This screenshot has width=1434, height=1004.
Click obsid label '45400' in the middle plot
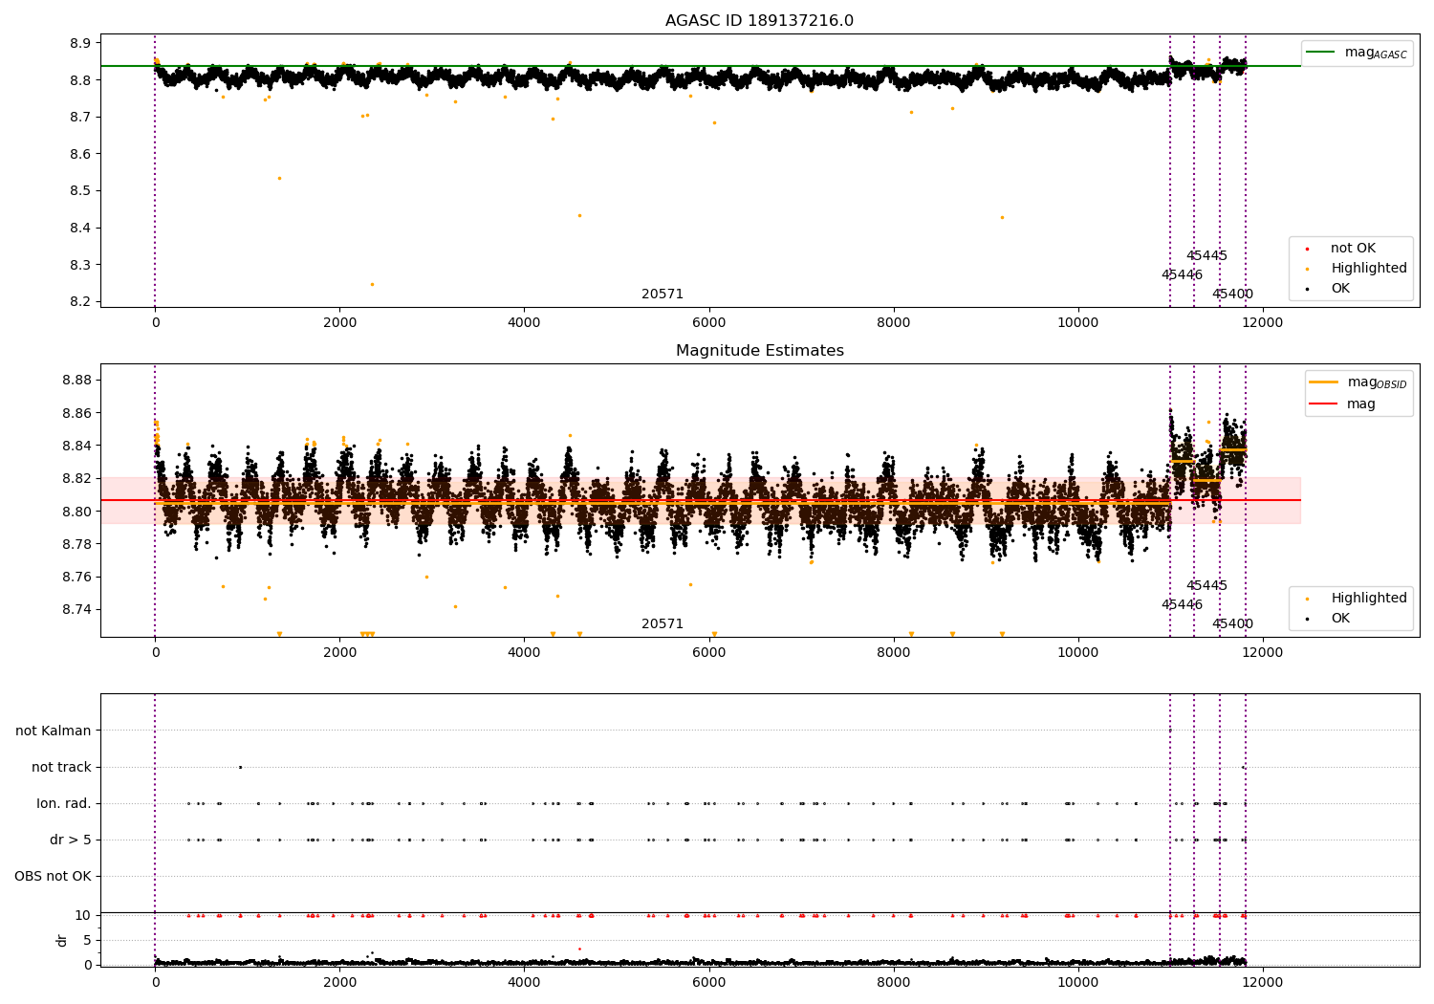(x=1232, y=624)
